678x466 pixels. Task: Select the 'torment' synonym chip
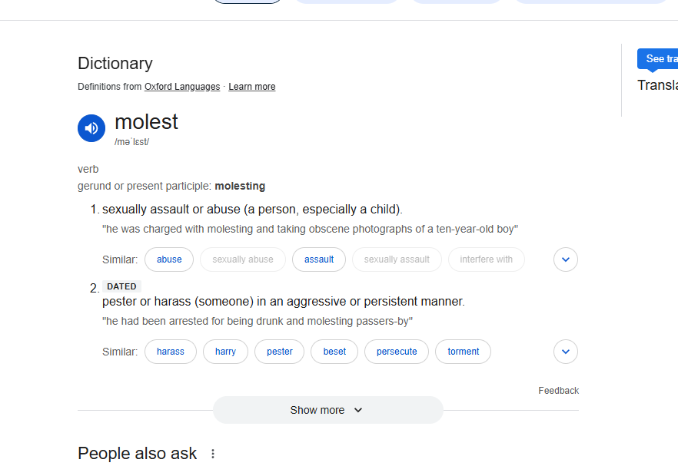tap(464, 352)
